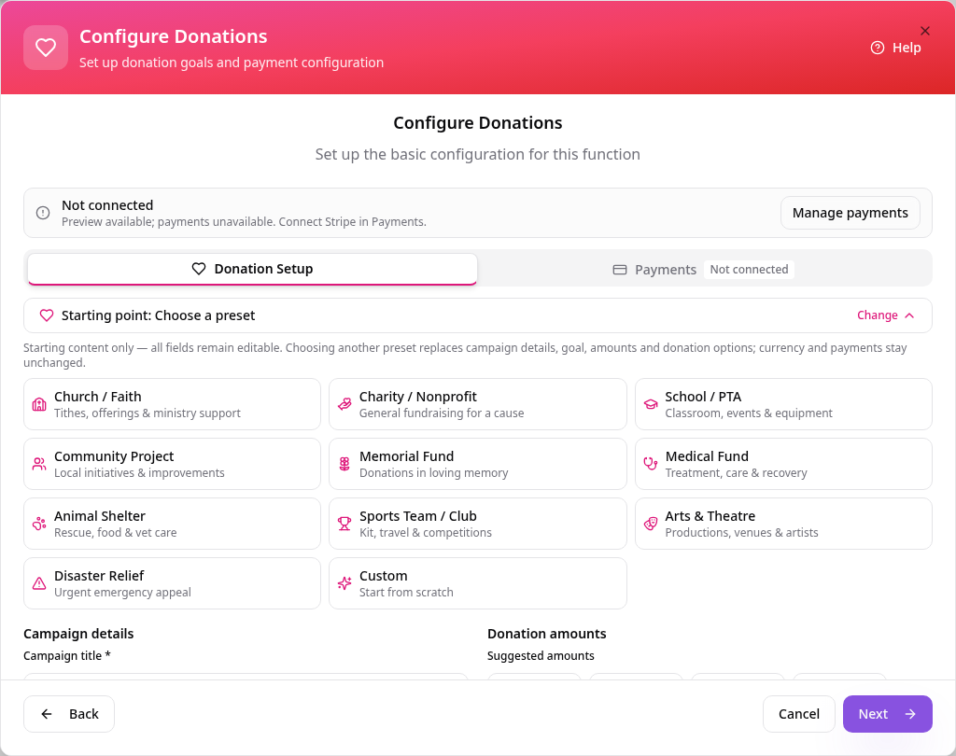Image resolution: width=956 pixels, height=756 pixels.
Task: Click the card icon in Payments tab
Action: point(620,270)
